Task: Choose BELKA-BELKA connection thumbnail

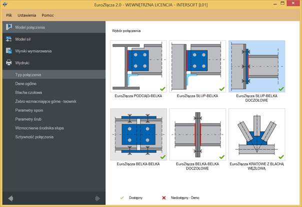Action: tap(138, 134)
